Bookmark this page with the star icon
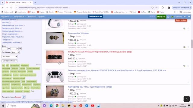 [x=157, y=7]
